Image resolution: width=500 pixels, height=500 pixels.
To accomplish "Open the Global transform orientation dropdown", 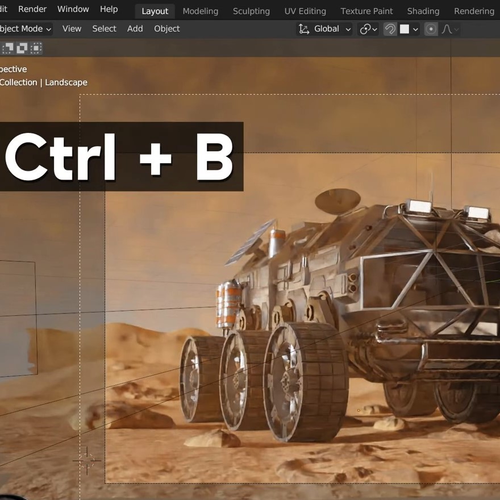I will 327,29.
